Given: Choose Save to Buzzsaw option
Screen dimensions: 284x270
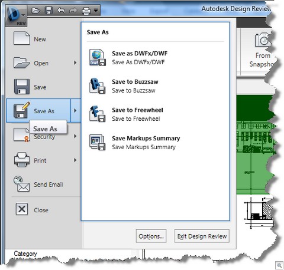Looking at the screenshot, I should [156, 86].
